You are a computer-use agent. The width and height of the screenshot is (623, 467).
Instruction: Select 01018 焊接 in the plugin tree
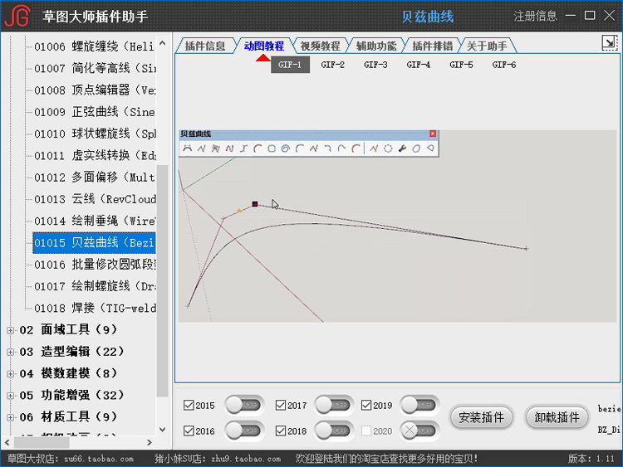tap(94, 309)
